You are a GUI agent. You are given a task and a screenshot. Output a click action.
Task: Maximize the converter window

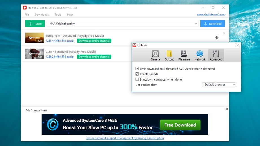click(x=213, y=8)
